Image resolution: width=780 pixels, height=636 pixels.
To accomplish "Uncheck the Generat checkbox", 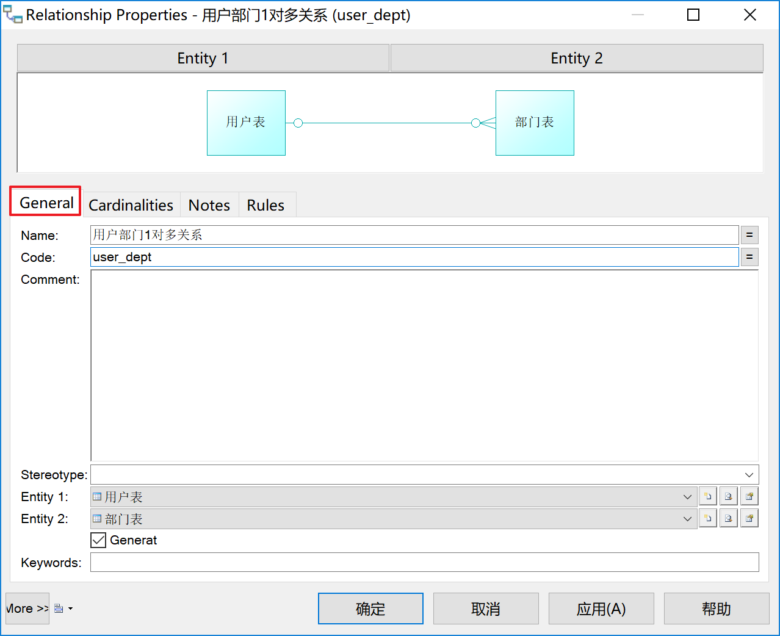I will pyautogui.click(x=98, y=540).
